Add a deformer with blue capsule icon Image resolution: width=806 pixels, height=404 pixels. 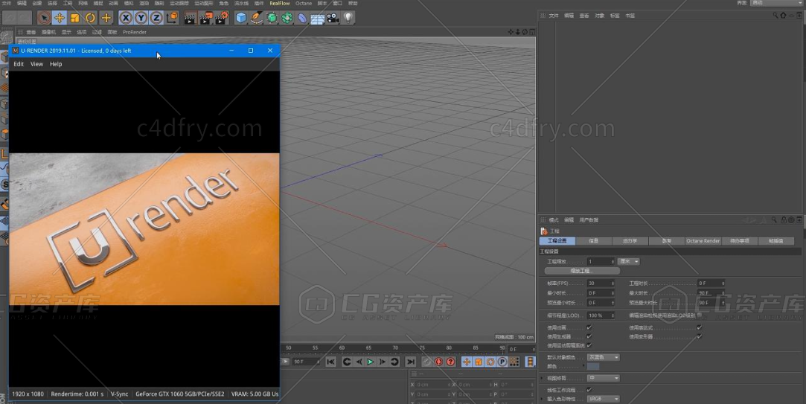(302, 18)
